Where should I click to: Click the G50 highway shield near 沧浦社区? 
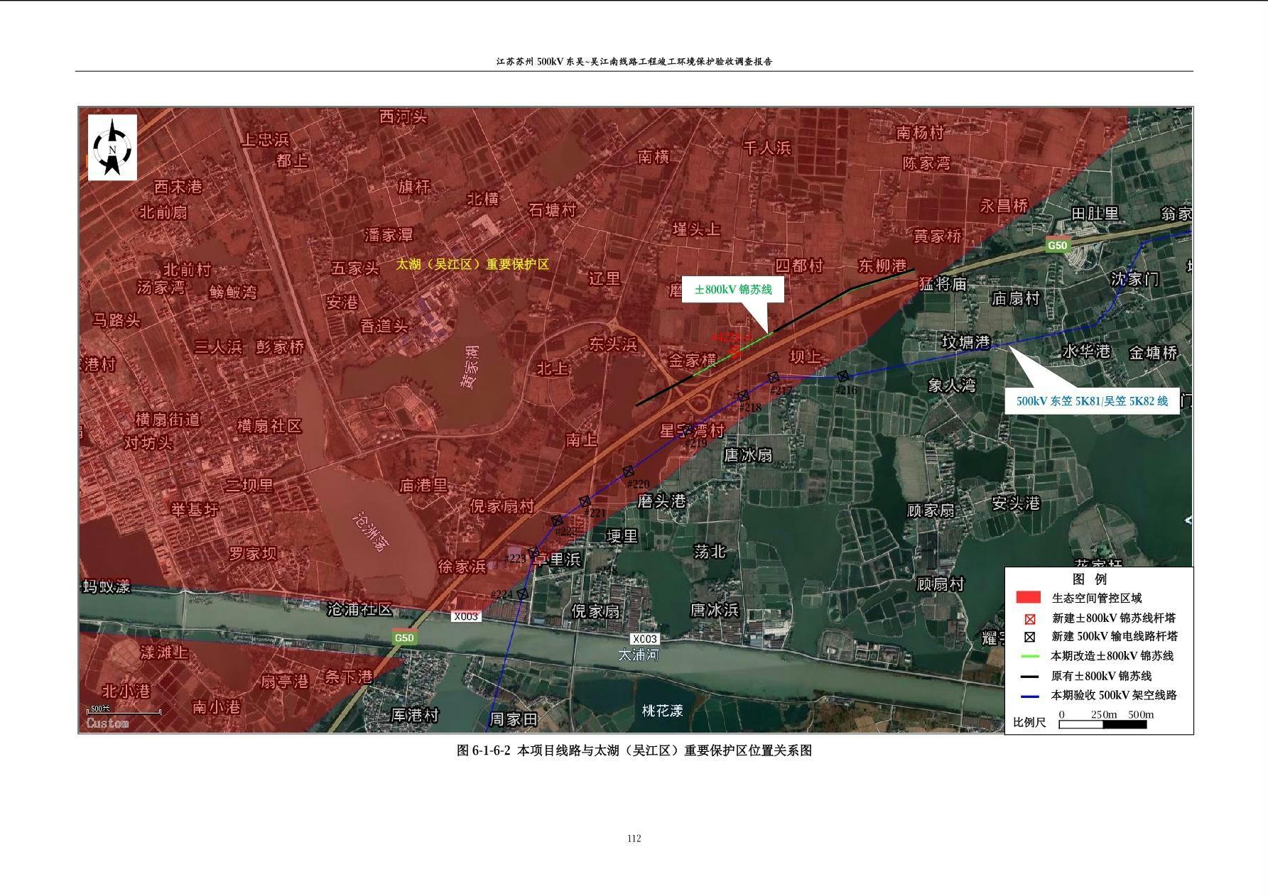[x=404, y=638]
